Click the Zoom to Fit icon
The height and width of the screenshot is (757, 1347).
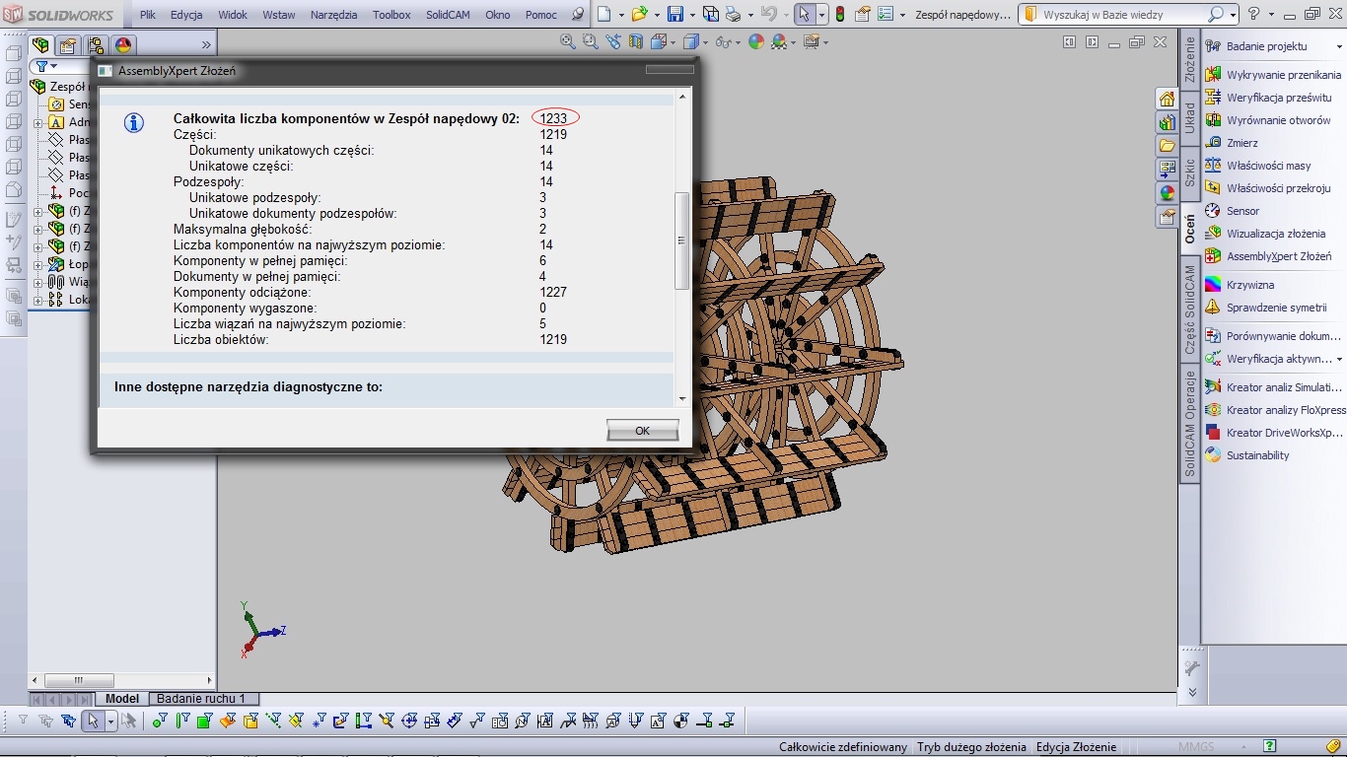click(568, 41)
